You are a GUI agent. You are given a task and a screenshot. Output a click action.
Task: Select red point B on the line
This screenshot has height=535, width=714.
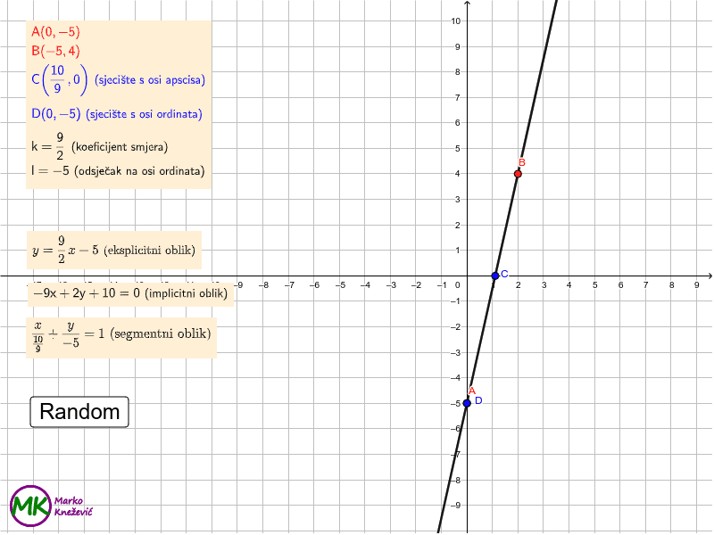coord(518,174)
